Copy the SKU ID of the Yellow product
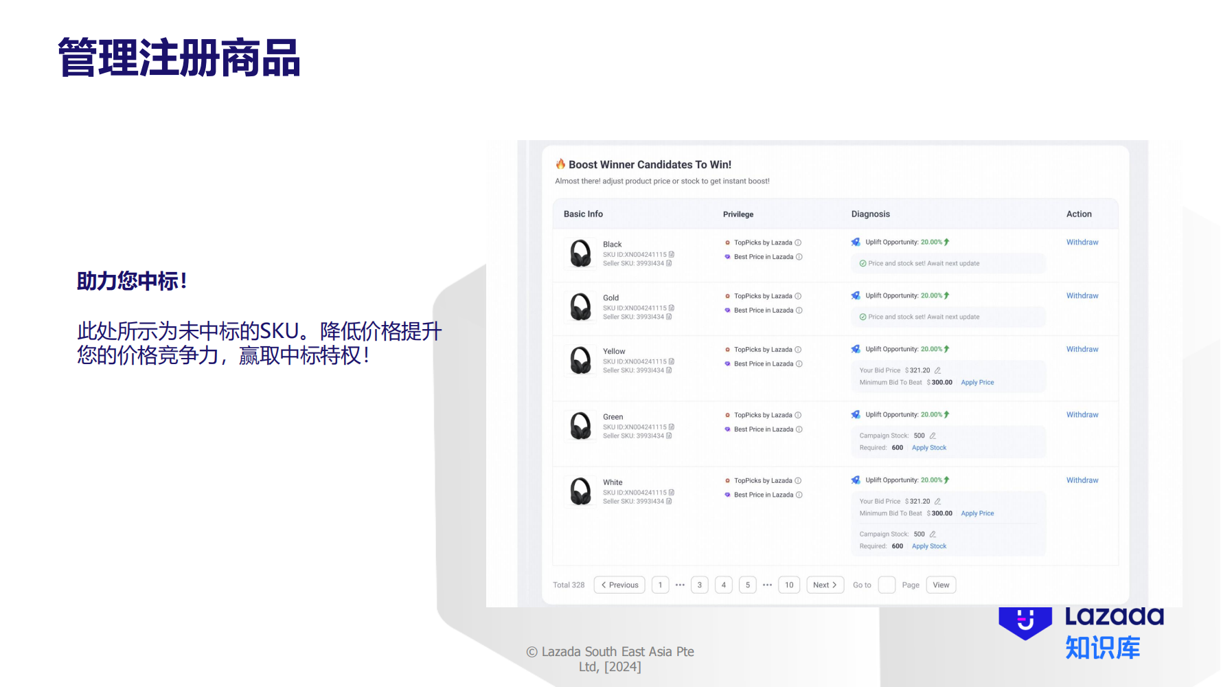This screenshot has width=1221, height=687. 672,361
